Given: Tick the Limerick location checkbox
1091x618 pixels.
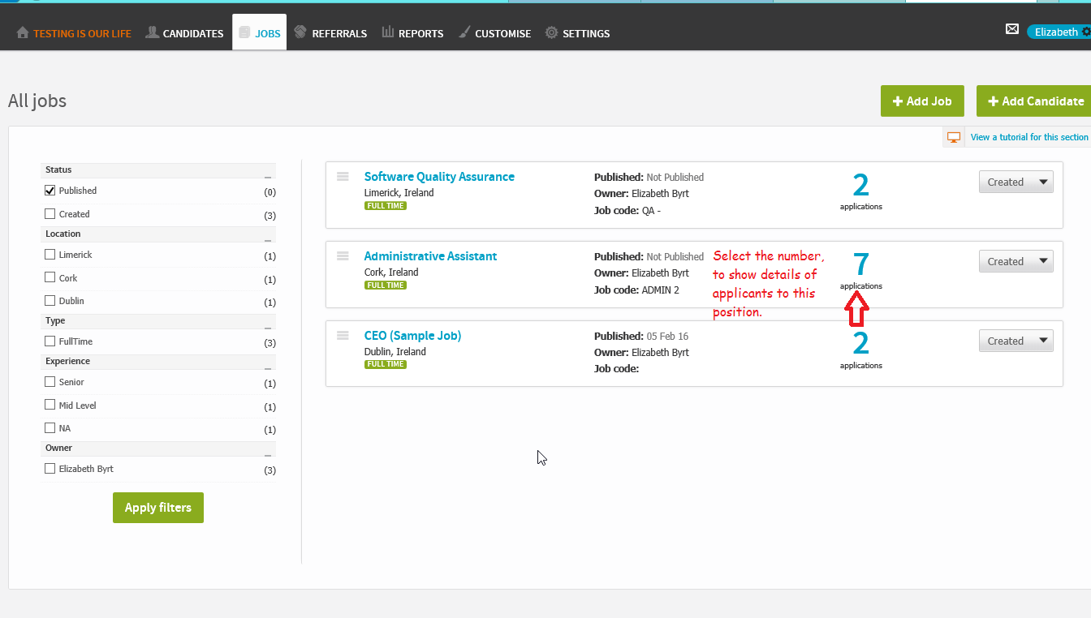Looking at the screenshot, I should coord(50,255).
